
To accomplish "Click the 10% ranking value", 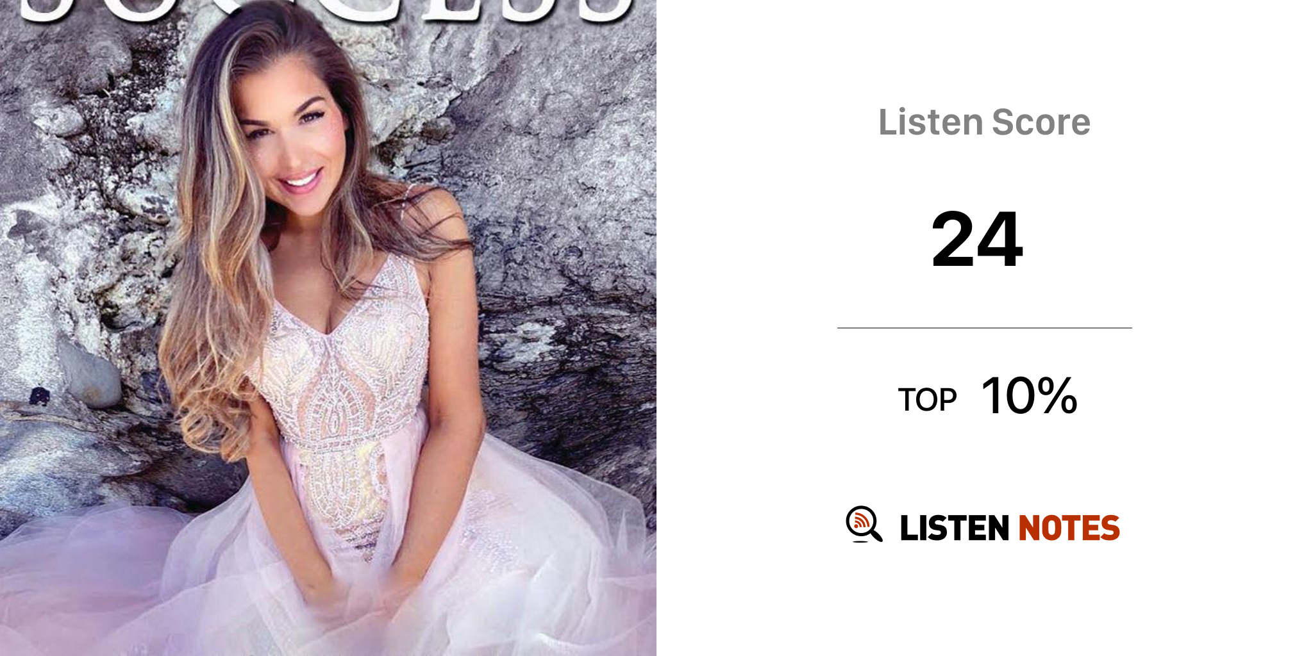I will 1030,396.
